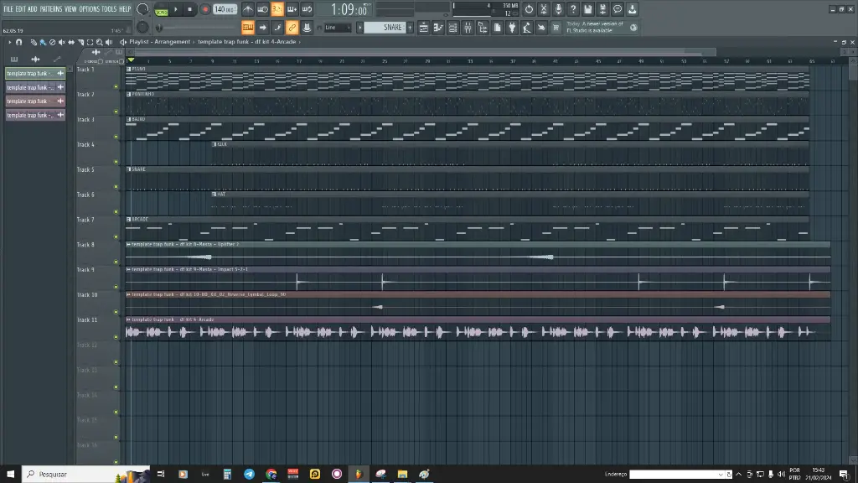858x483 pixels.
Task: Open the TOOLS menu
Action: [x=109, y=8]
